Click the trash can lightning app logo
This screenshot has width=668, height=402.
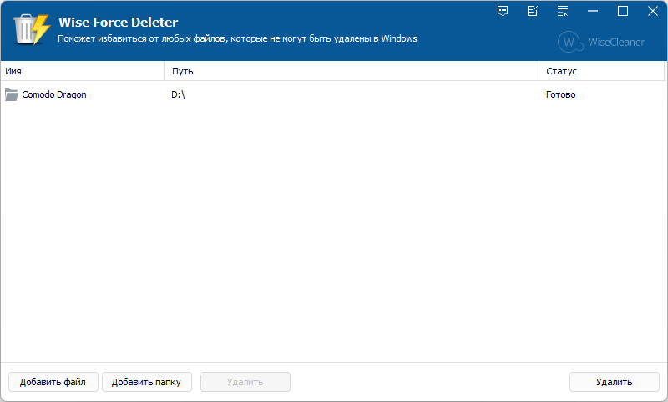click(x=32, y=29)
